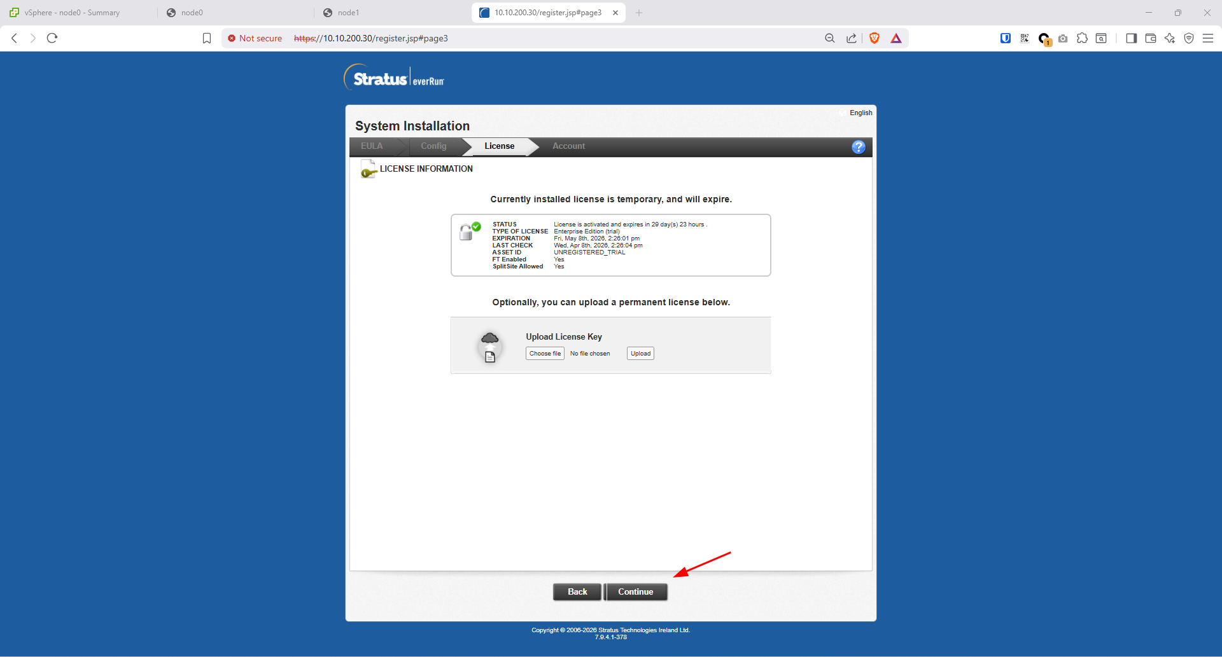Open Leo AI sparkle icon

(x=1170, y=38)
